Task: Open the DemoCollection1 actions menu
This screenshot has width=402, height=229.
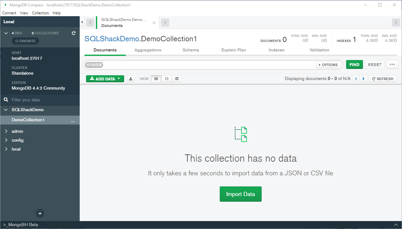Action: click(x=73, y=121)
